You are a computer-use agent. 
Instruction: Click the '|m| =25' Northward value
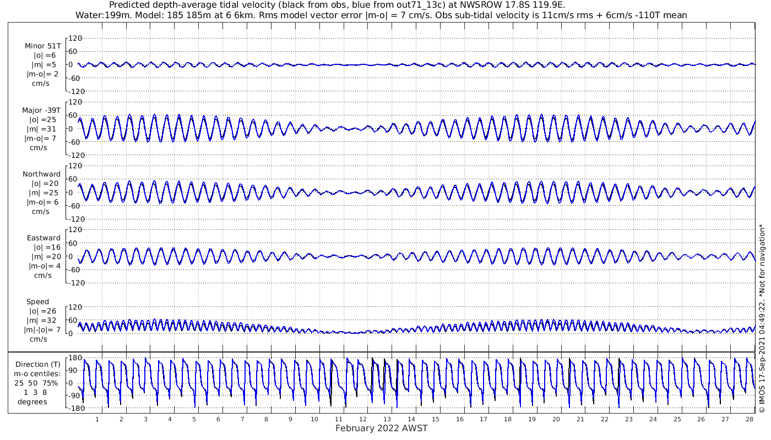tap(44, 193)
